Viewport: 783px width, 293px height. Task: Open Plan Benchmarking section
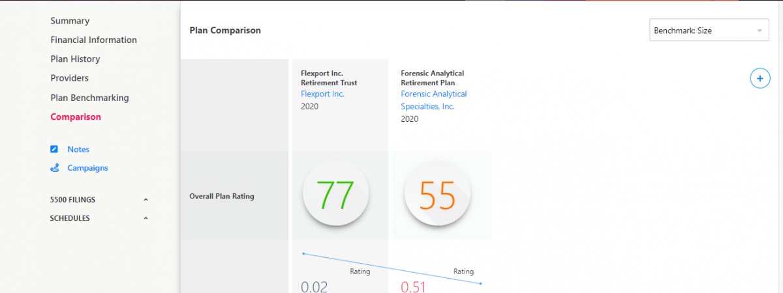coord(89,98)
